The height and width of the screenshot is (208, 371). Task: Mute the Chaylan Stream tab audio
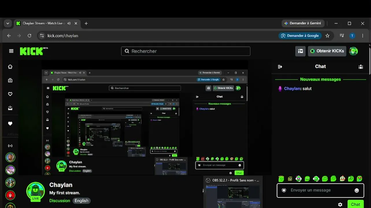click(x=69, y=23)
